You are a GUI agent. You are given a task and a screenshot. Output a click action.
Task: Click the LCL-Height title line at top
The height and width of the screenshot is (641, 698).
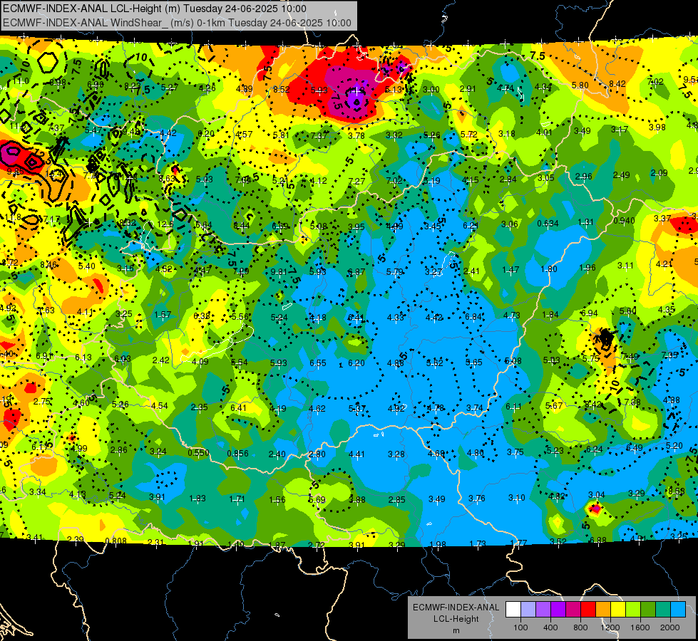tap(155, 9)
